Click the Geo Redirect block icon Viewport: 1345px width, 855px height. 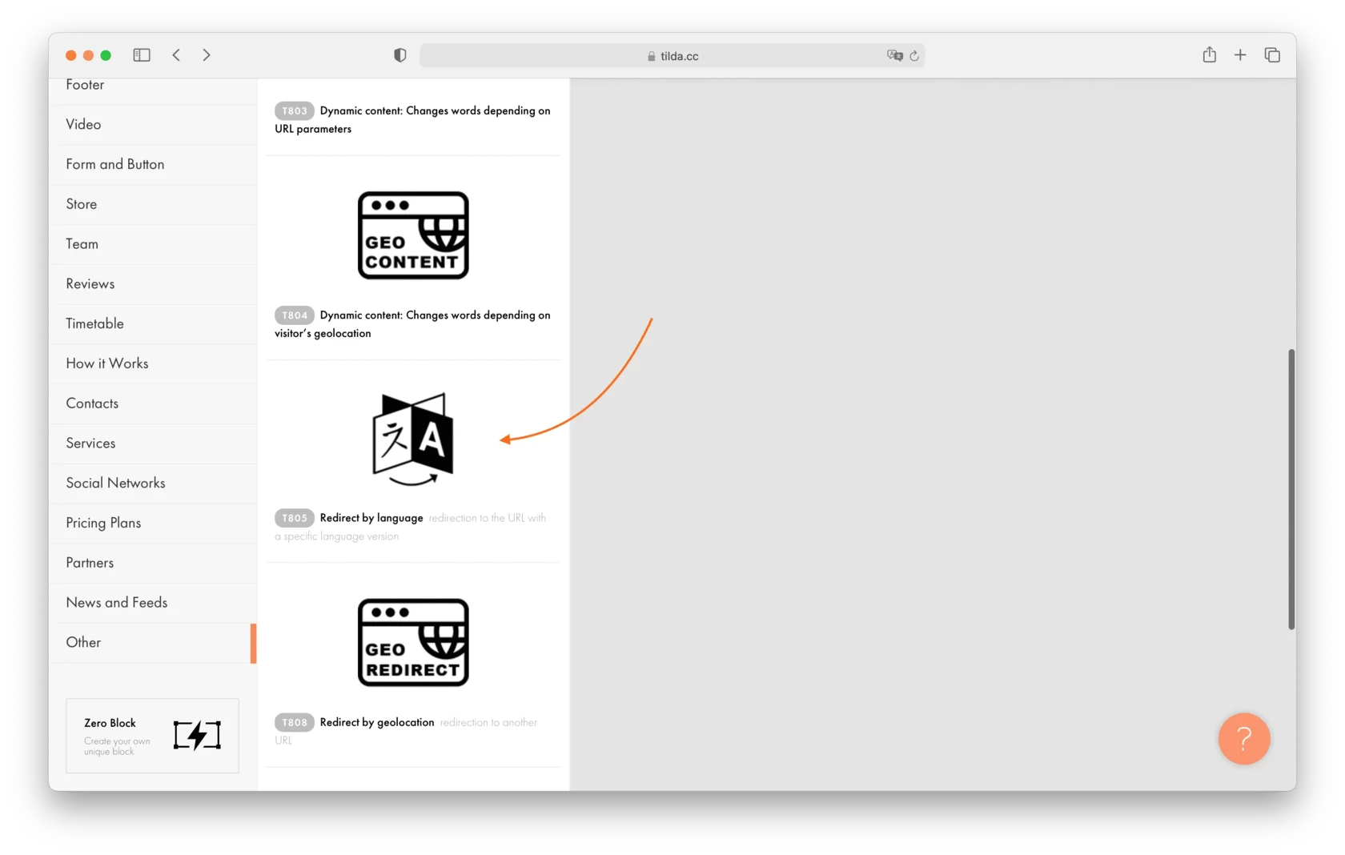[413, 642]
